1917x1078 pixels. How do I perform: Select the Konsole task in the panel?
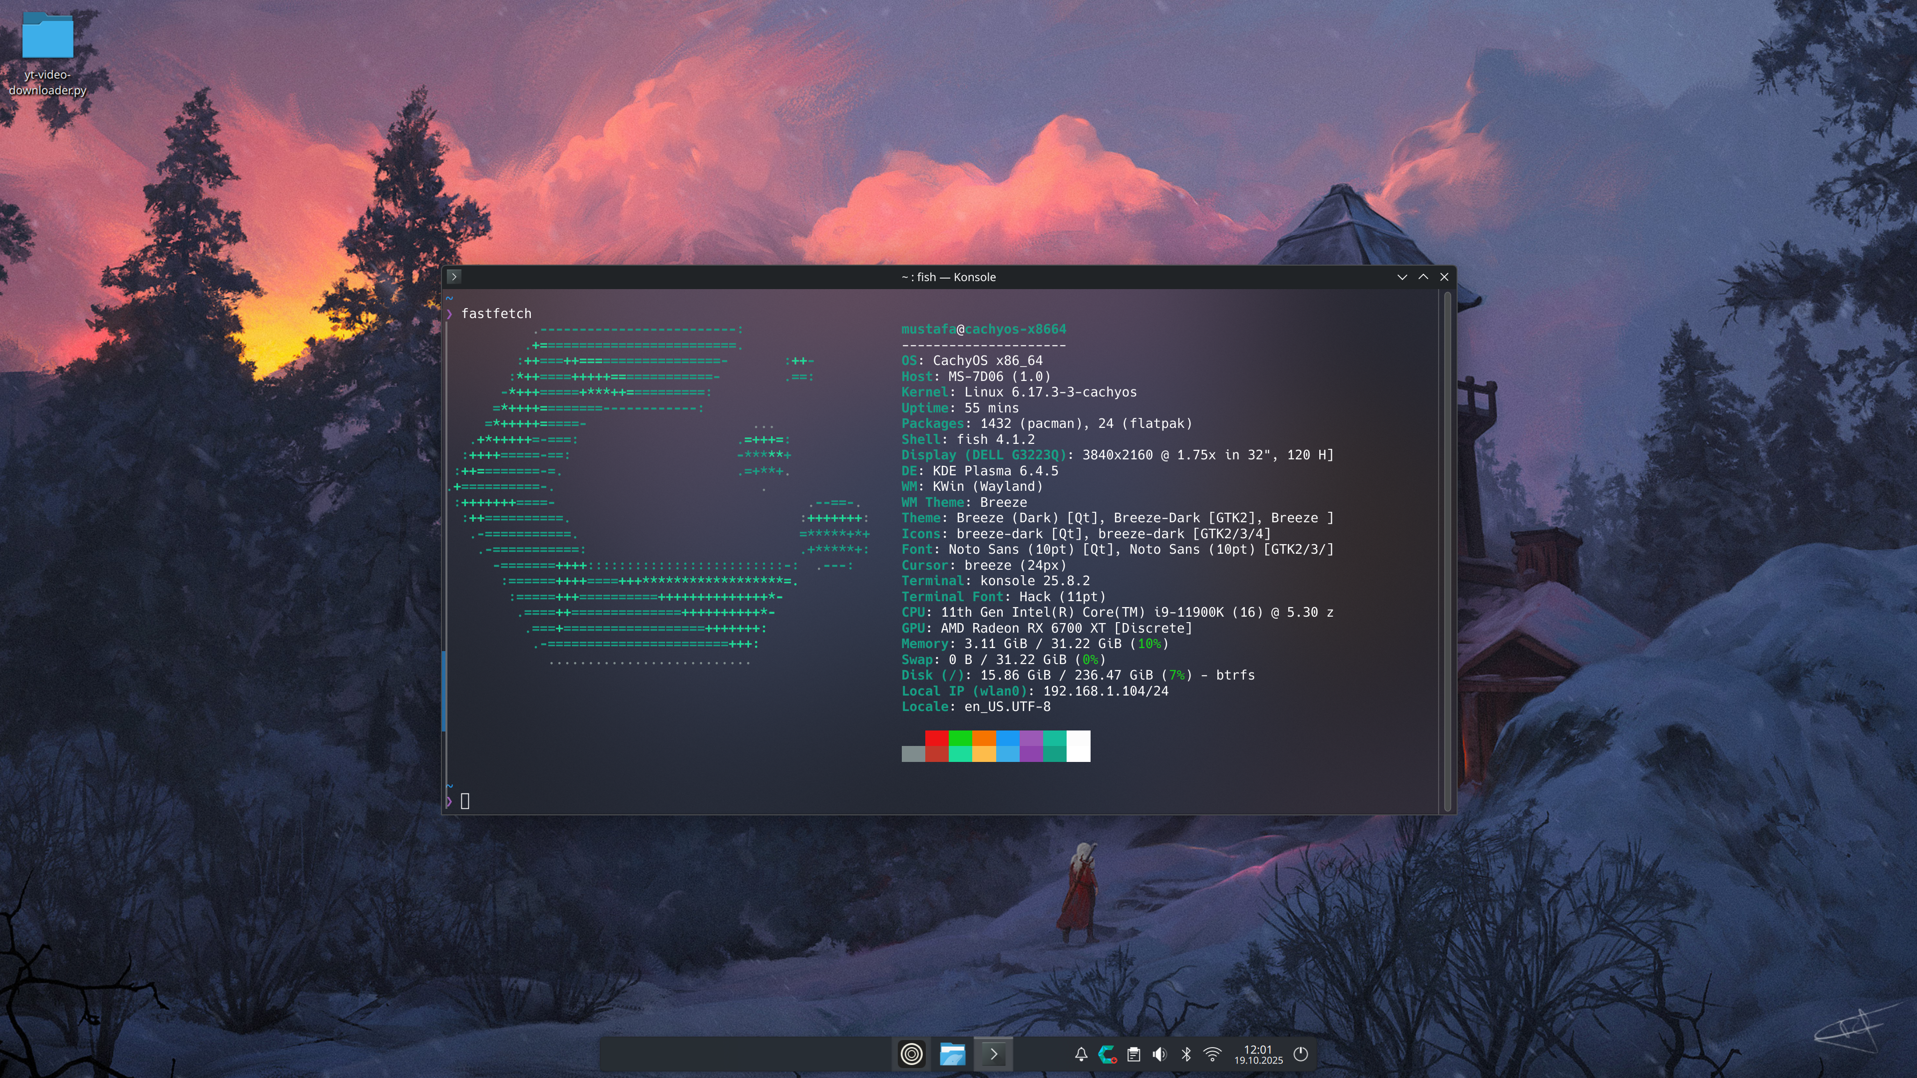coord(994,1054)
